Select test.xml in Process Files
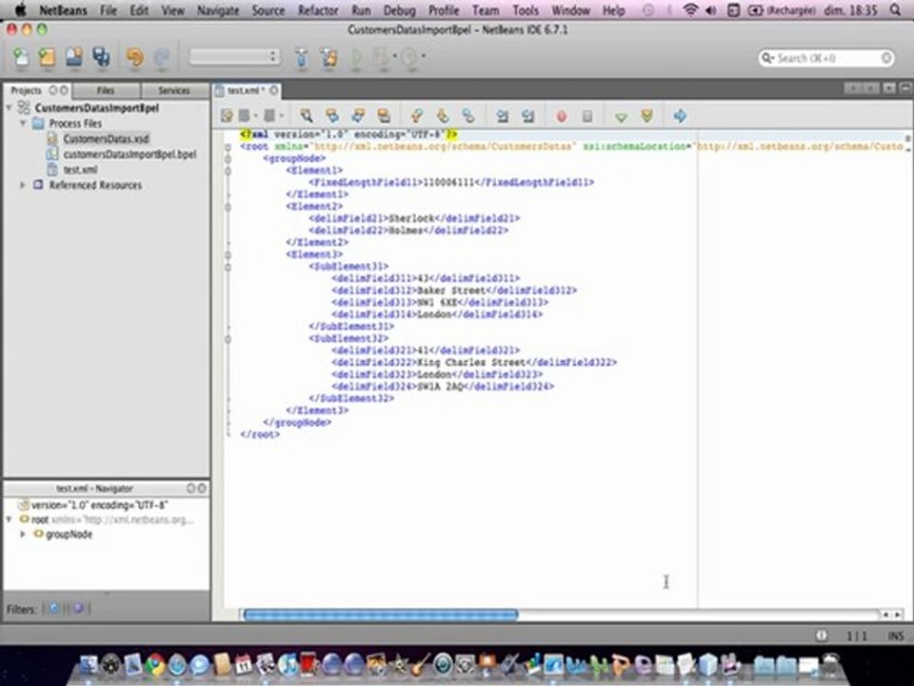 coord(80,170)
